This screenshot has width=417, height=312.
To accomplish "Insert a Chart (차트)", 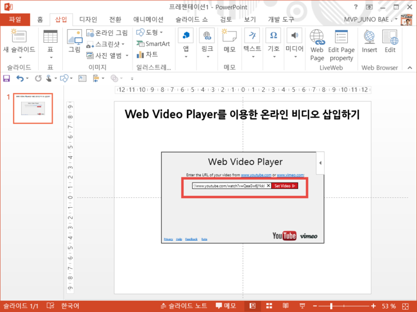I will click(147, 55).
